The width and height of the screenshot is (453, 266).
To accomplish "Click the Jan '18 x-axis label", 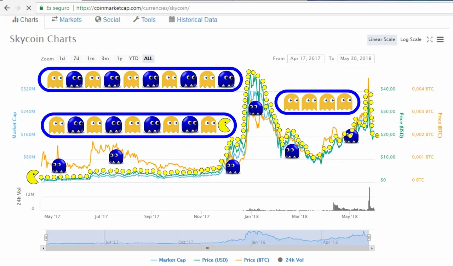I will [252, 216].
